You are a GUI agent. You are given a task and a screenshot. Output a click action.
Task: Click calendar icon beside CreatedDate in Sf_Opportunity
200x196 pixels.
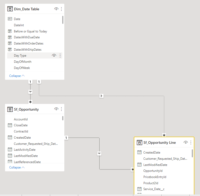pyautogui.click(x=10, y=138)
